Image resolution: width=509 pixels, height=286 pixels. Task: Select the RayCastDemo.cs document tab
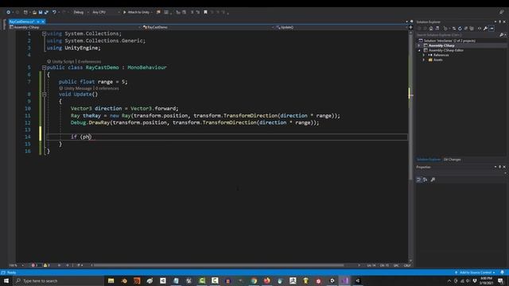click(x=21, y=21)
